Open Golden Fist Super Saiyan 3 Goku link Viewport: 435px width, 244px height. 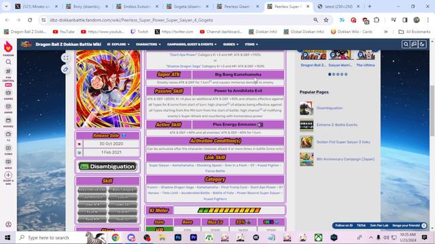click(x=343, y=142)
